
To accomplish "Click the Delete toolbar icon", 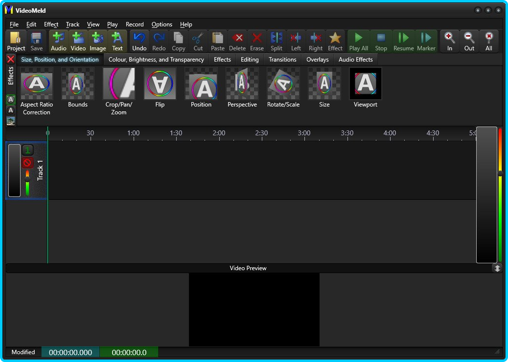I will [237, 42].
